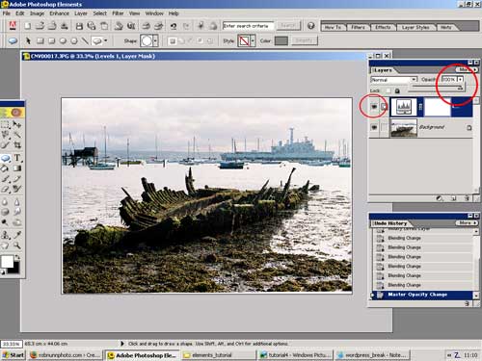482x361 pixels.
Task: Select the Type tool
Action: [x=17, y=158]
